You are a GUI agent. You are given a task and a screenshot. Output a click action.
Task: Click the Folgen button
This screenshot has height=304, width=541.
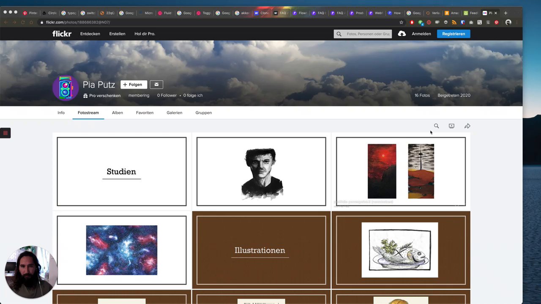(x=134, y=84)
